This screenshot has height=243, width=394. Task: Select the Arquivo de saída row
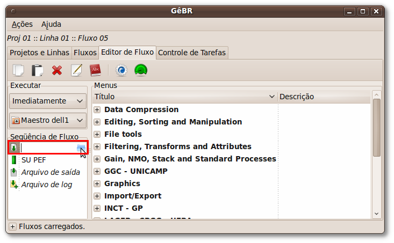tap(48, 172)
